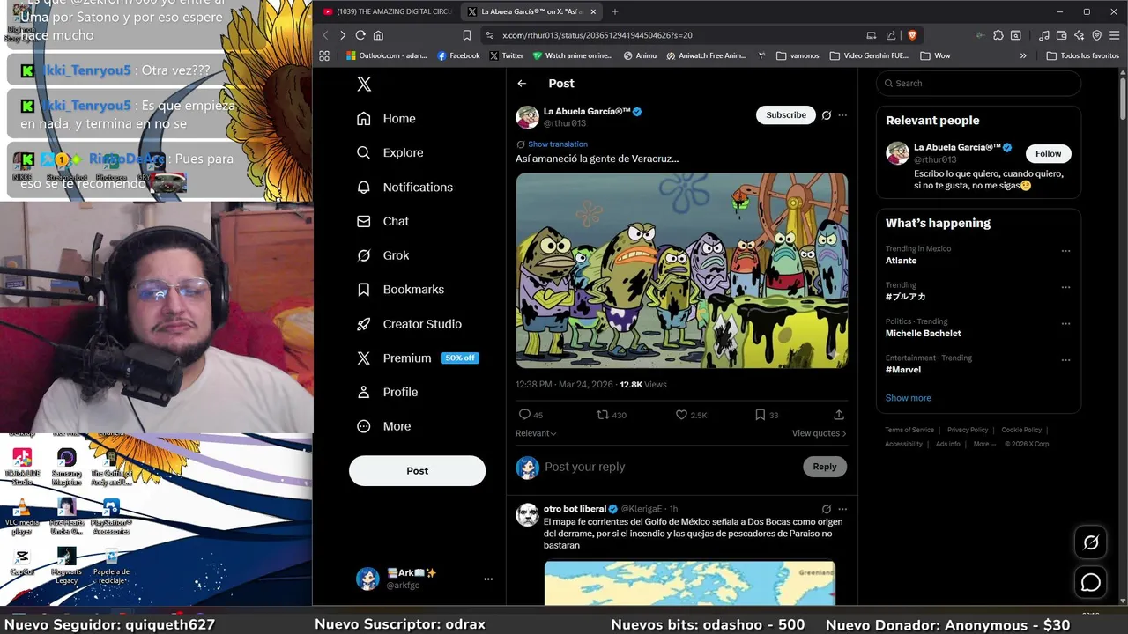Open the floating messages chat button

[1091, 582]
